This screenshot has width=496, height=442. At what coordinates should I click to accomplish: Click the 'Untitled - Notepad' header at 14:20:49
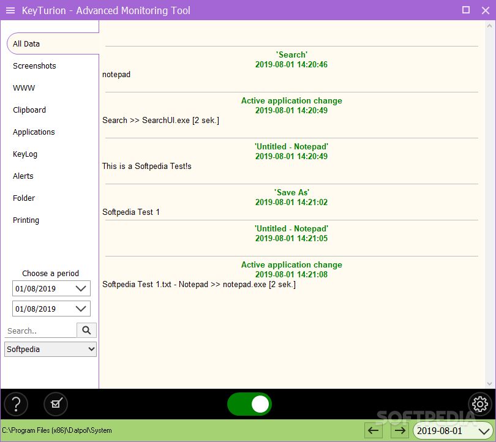[x=291, y=146]
